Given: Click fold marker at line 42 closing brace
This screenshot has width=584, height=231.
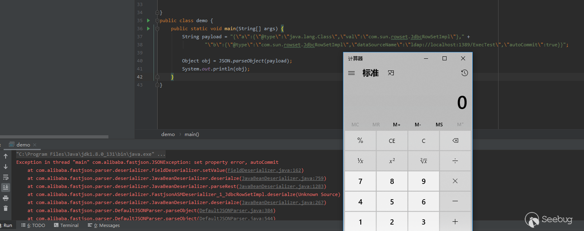Looking at the screenshot, I should click(157, 77).
